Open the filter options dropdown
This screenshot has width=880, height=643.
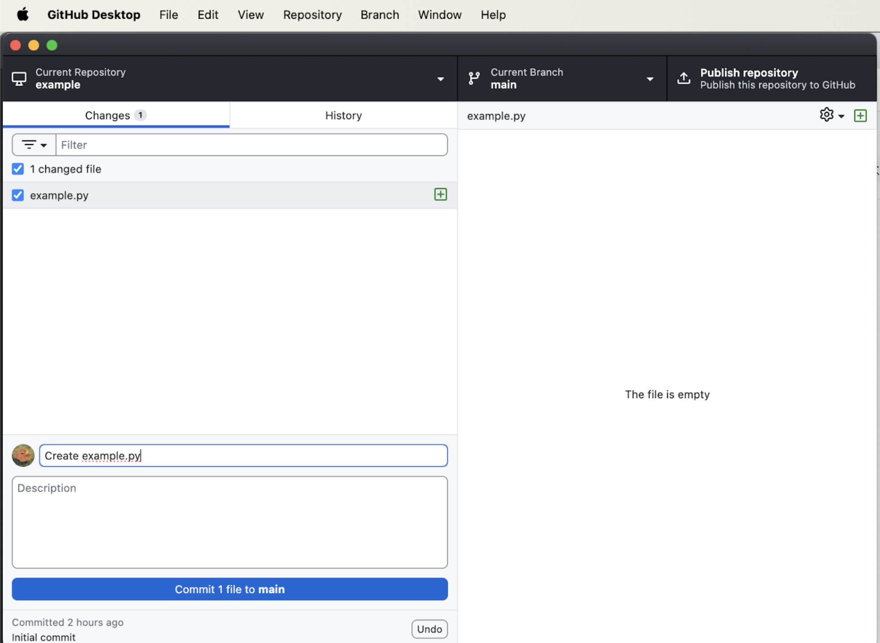click(x=34, y=145)
